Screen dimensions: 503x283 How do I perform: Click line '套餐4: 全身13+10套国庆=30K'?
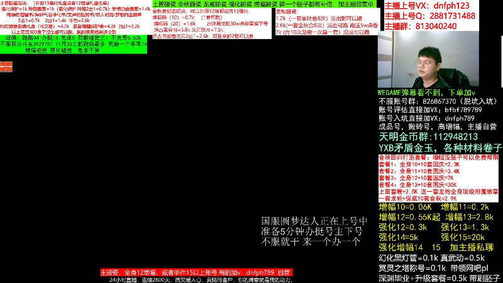(417, 185)
